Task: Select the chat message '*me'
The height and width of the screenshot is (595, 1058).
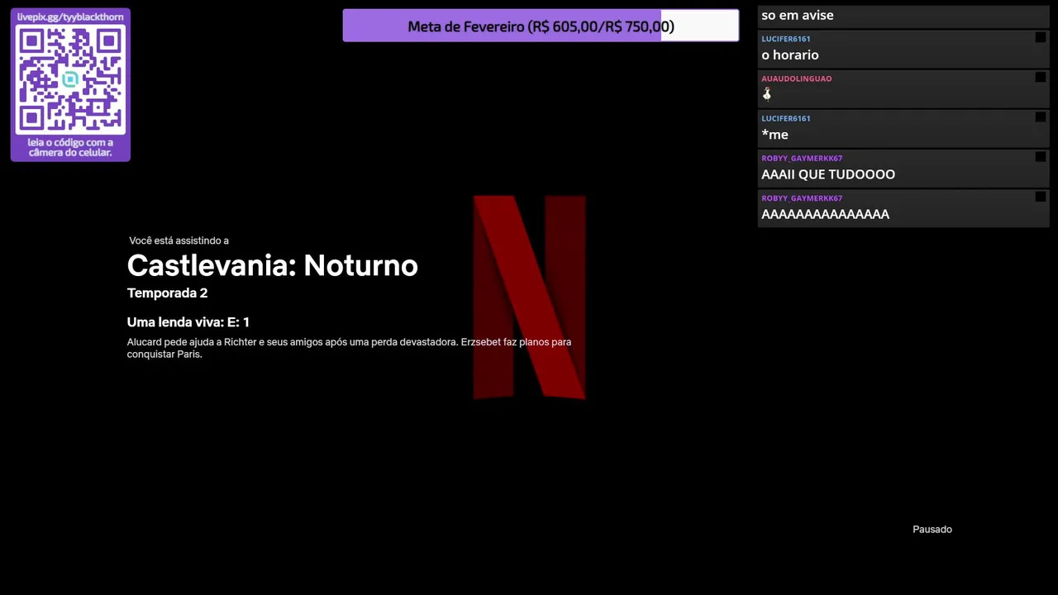Action: (775, 135)
